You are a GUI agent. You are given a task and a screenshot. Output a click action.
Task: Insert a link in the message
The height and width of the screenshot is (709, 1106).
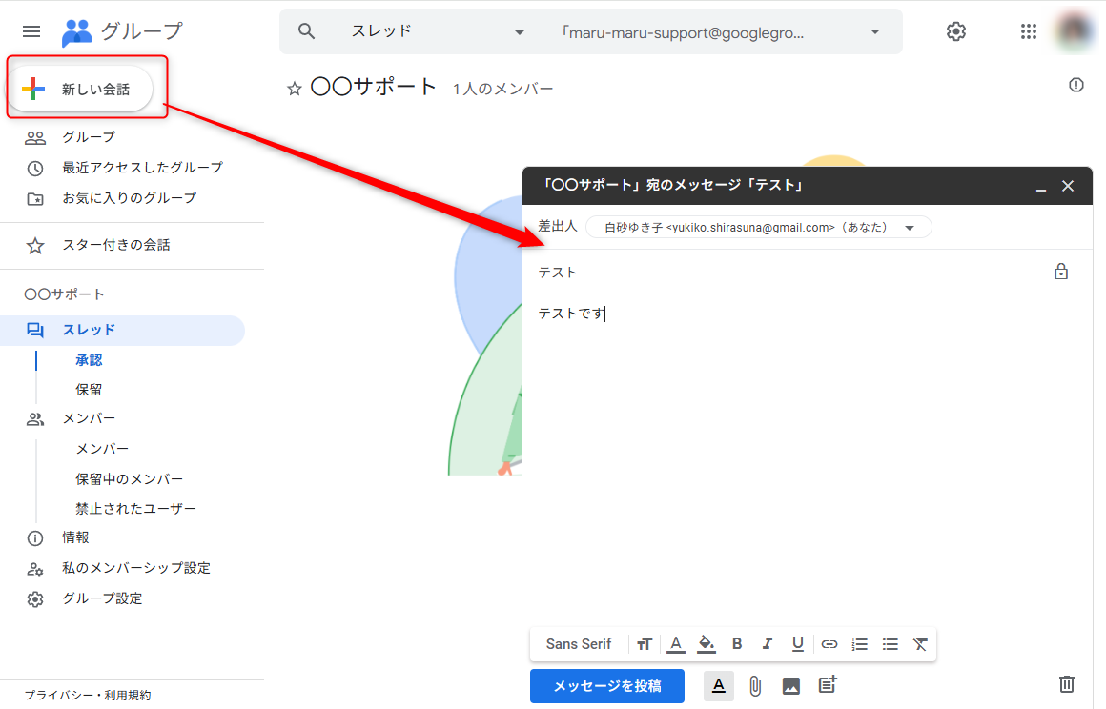[x=829, y=644]
